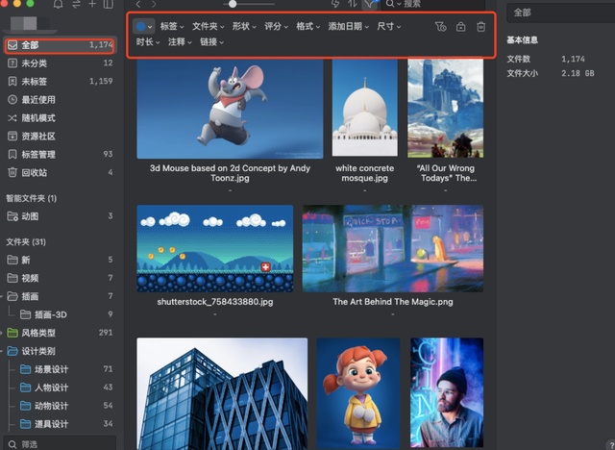This screenshot has width=615, height=450.
Task: Open the 时长 filter dropdown
Action: [x=148, y=42]
